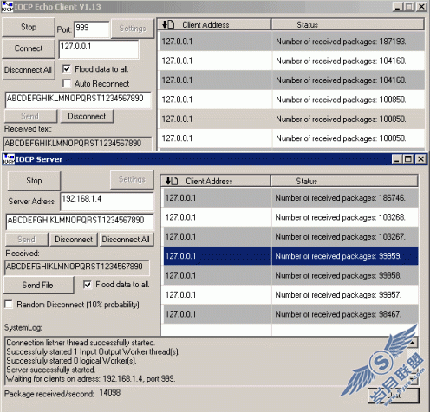The image size is (430, 412).
Task: Enable Random Disconnect 10% probability
Action: click(x=9, y=305)
